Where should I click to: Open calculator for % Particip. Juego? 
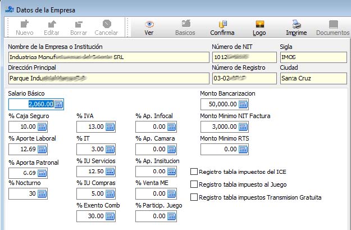[x=171, y=217]
